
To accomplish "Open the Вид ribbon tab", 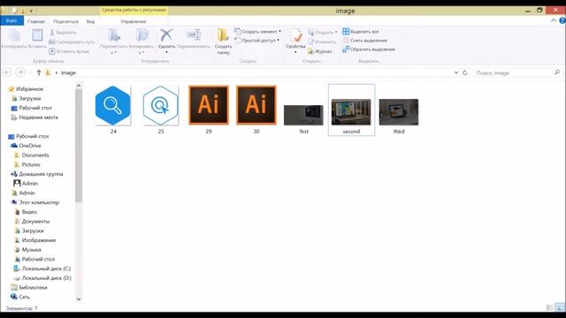I will click(90, 21).
